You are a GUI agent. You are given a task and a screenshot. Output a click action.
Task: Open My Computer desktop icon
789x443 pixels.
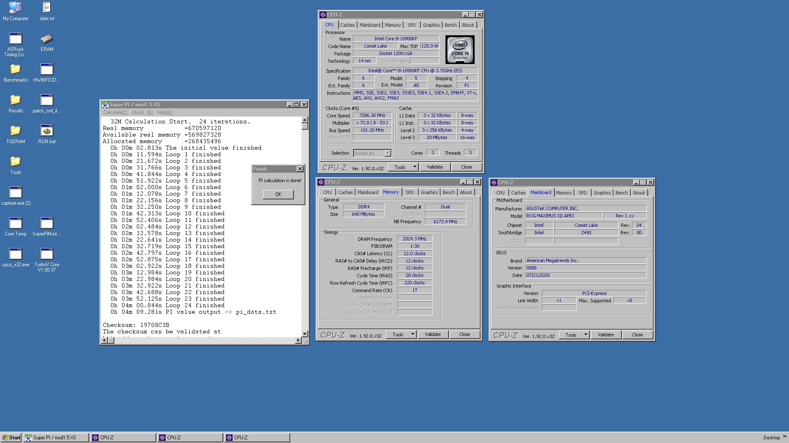(x=16, y=11)
